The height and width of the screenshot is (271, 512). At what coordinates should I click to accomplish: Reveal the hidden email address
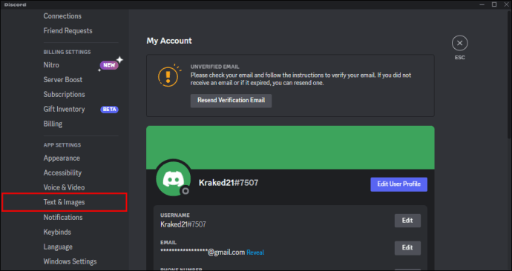(x=255, y=252)
